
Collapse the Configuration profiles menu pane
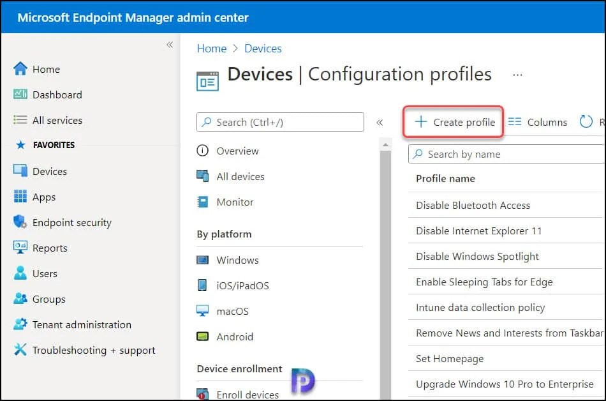pos(380,121)
